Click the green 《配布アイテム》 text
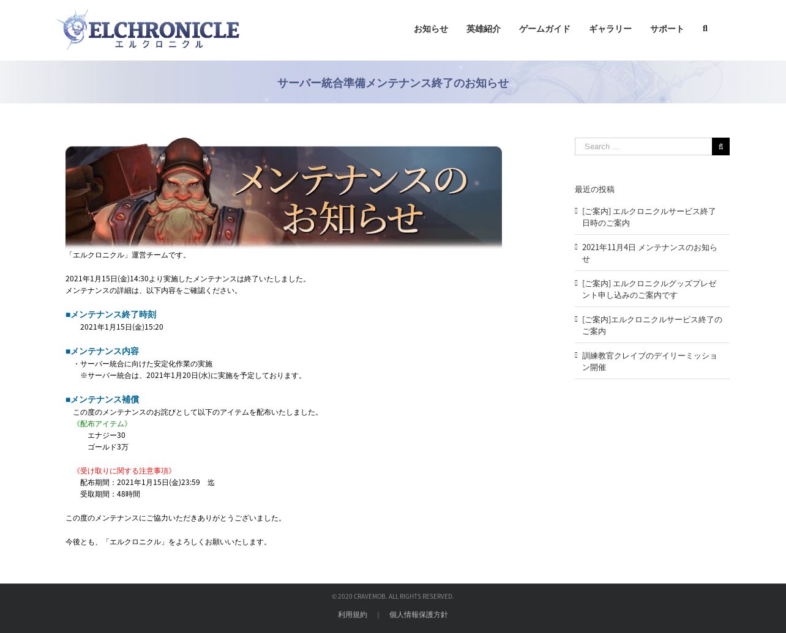 click(x=102, y=424)
